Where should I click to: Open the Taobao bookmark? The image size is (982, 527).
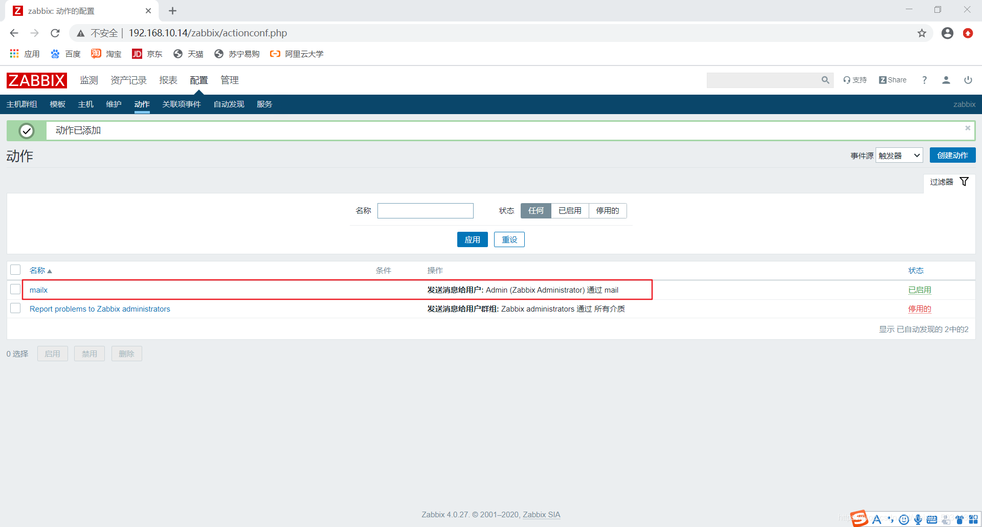(106, 54)
